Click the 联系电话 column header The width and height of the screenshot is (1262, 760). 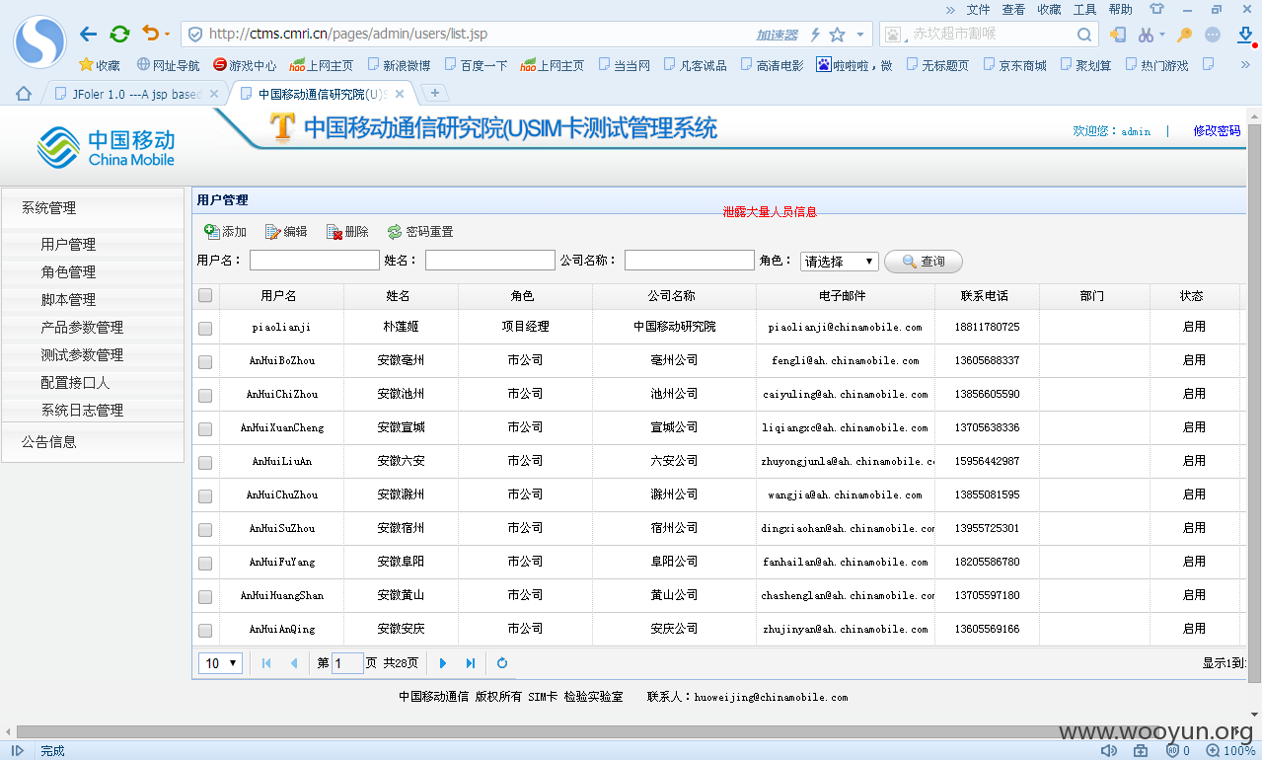[985, 296]
